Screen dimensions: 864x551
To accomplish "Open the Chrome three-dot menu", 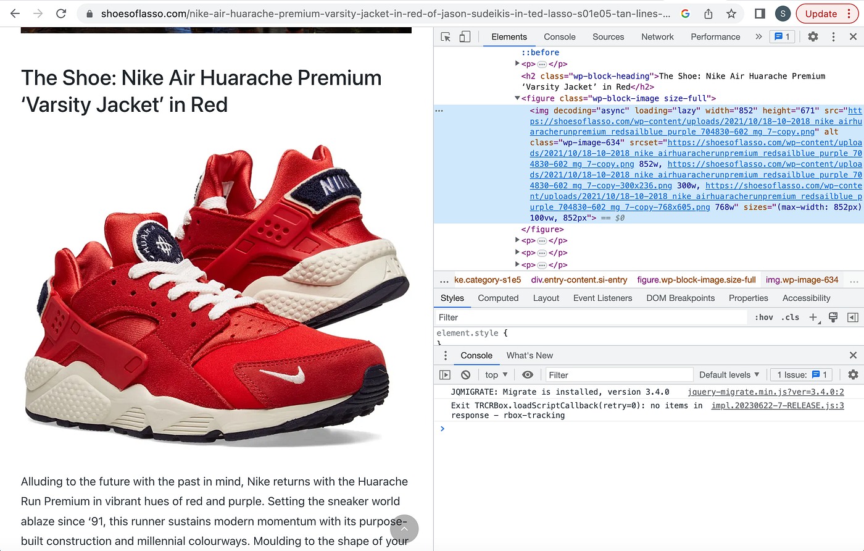I will pyautogui.click(x=849, y=14).
